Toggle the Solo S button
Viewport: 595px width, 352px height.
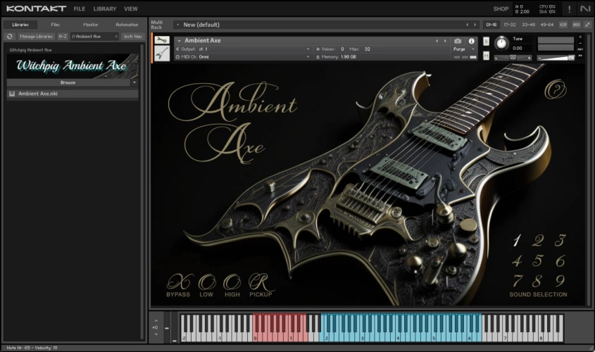coord(486,42)
